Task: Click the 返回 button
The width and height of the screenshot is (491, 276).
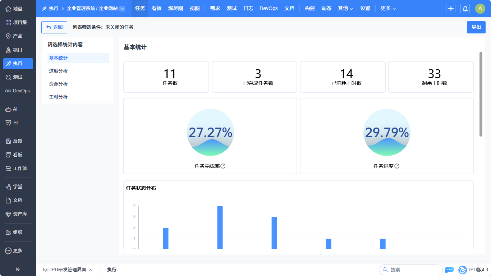Action: (54, 27)
